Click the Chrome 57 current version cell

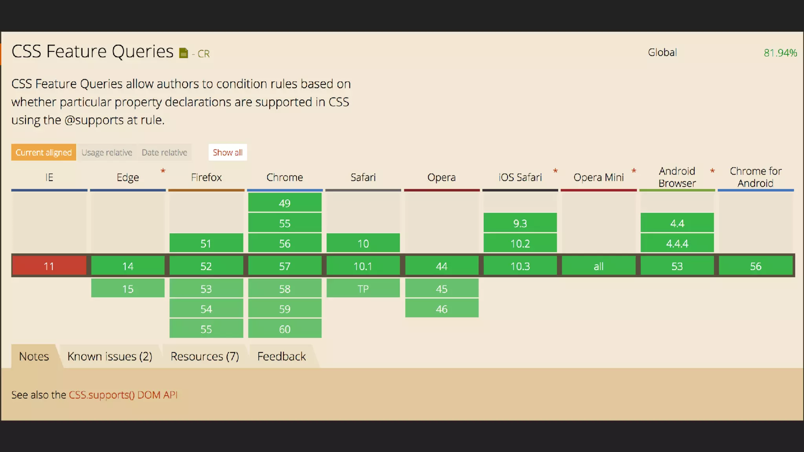point(285,266)
